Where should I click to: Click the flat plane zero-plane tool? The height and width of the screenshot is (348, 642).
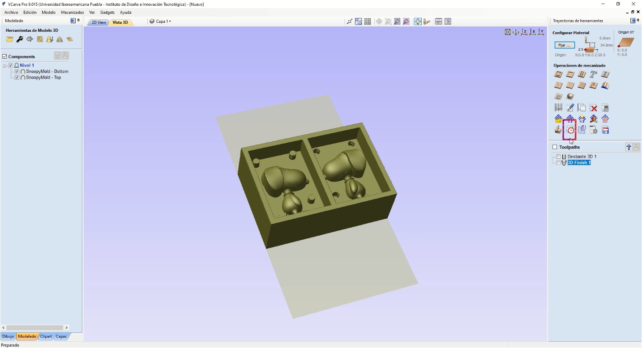pos(70,39)
